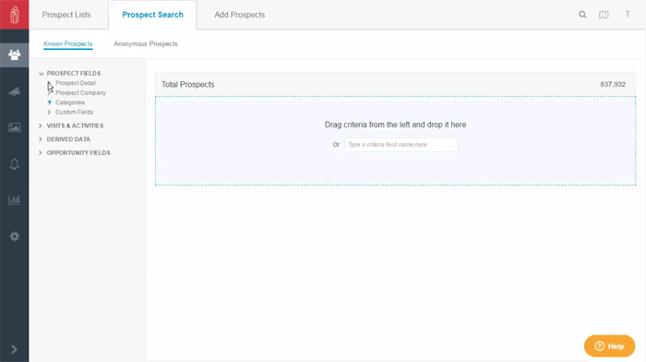Click the 837,932 prospect count
646x362 pixels.
[613, 85]
